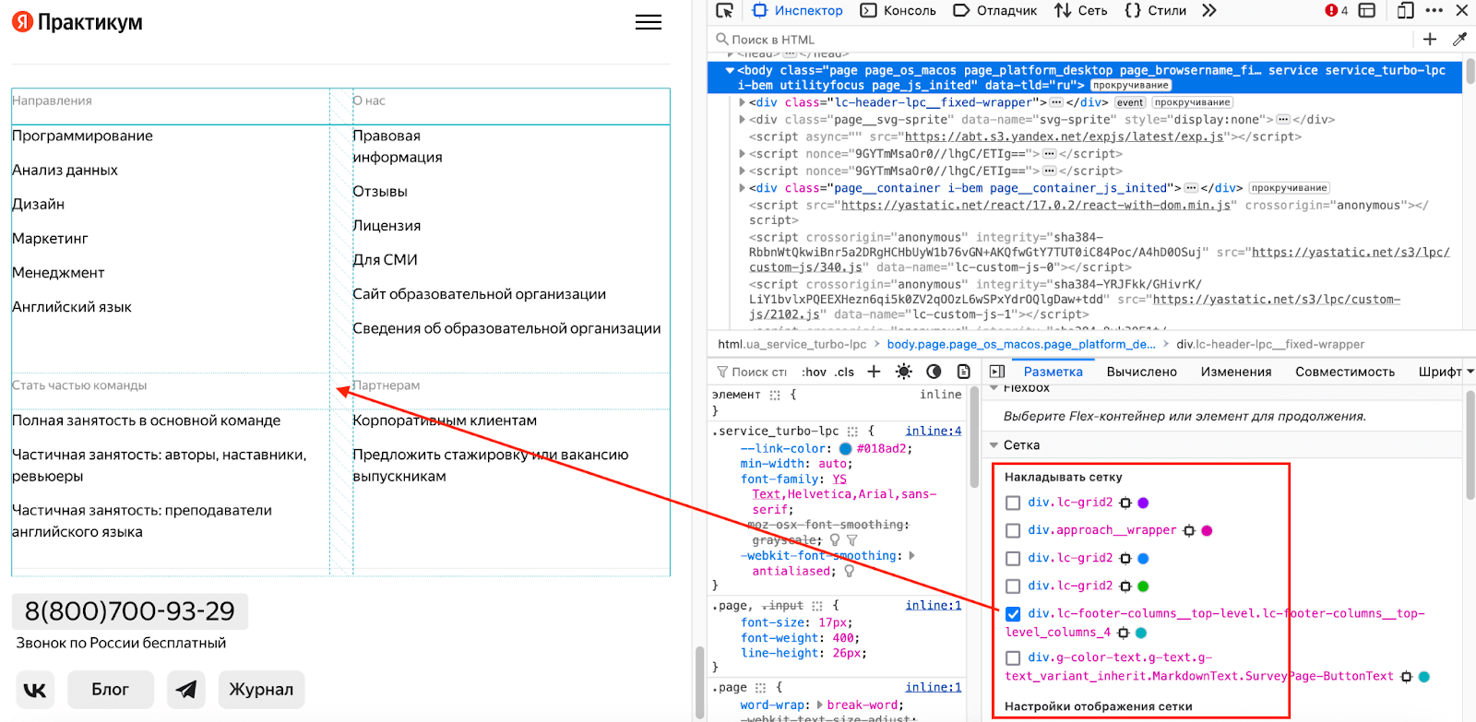Open the Программирование link

point(82,136)
